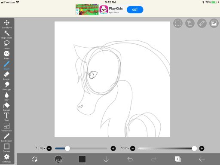Open the black color swatch
Viewport: 220px width, 165px height.
pos(82,159)
